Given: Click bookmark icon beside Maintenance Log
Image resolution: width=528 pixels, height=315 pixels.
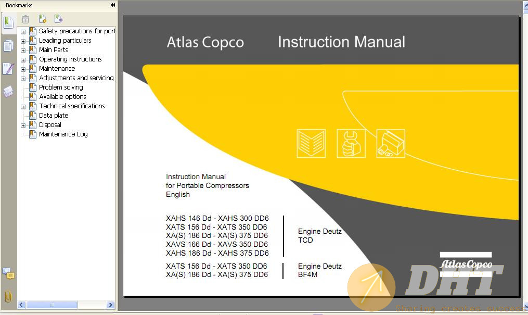Looking at the screenshot, I should (33, 134).
